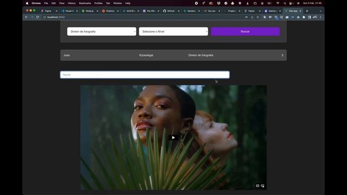This screenshot has width=347, height=195.
Task: Click the name 'Joao' in the result row
Action: coord(67,55)
